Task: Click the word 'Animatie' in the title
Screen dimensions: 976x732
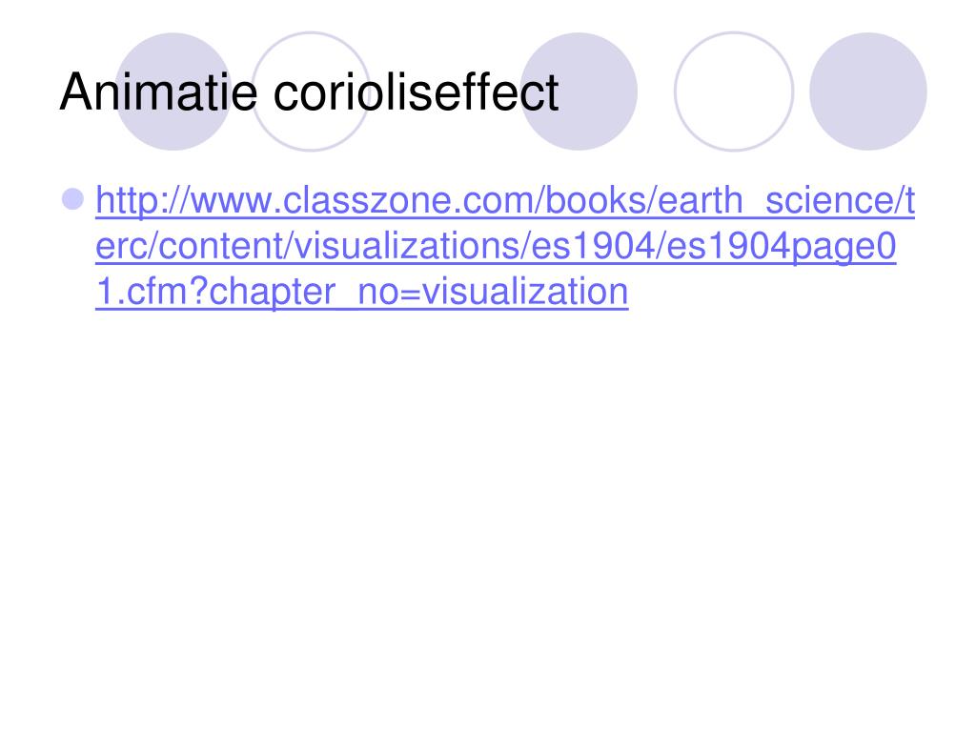Action: [x=158, y=92]
